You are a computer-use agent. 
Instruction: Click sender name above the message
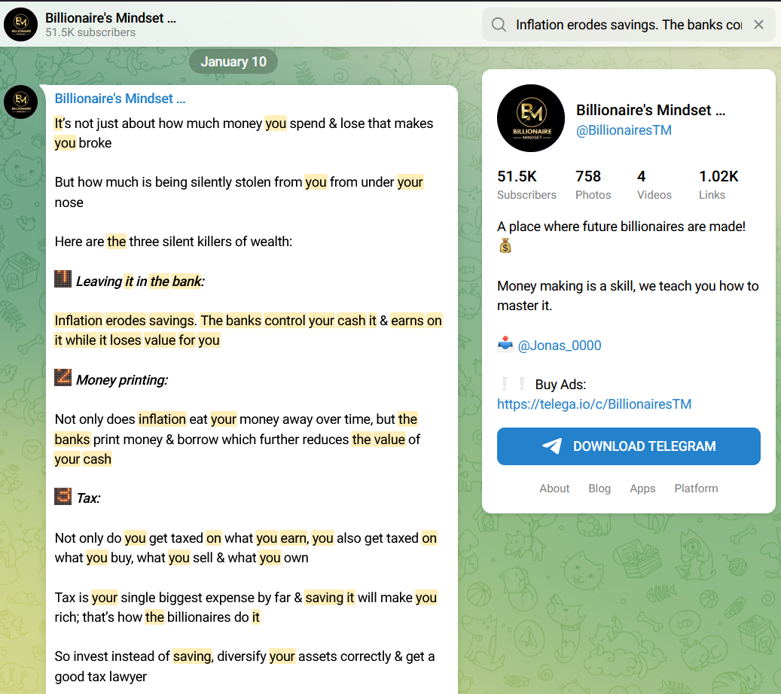coord(120,99)
